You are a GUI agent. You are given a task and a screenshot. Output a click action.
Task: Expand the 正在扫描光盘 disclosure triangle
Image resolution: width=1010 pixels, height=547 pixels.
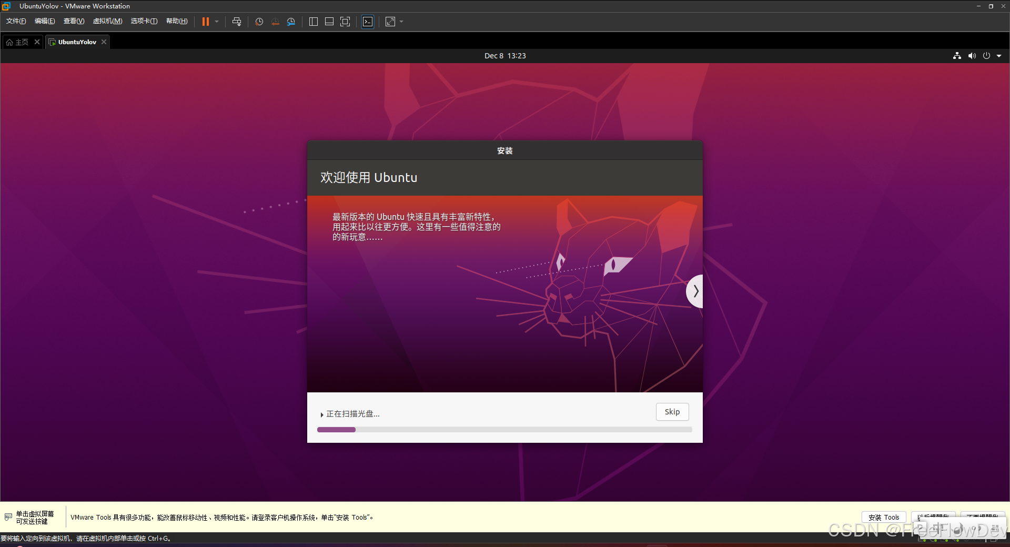(321, 414)
